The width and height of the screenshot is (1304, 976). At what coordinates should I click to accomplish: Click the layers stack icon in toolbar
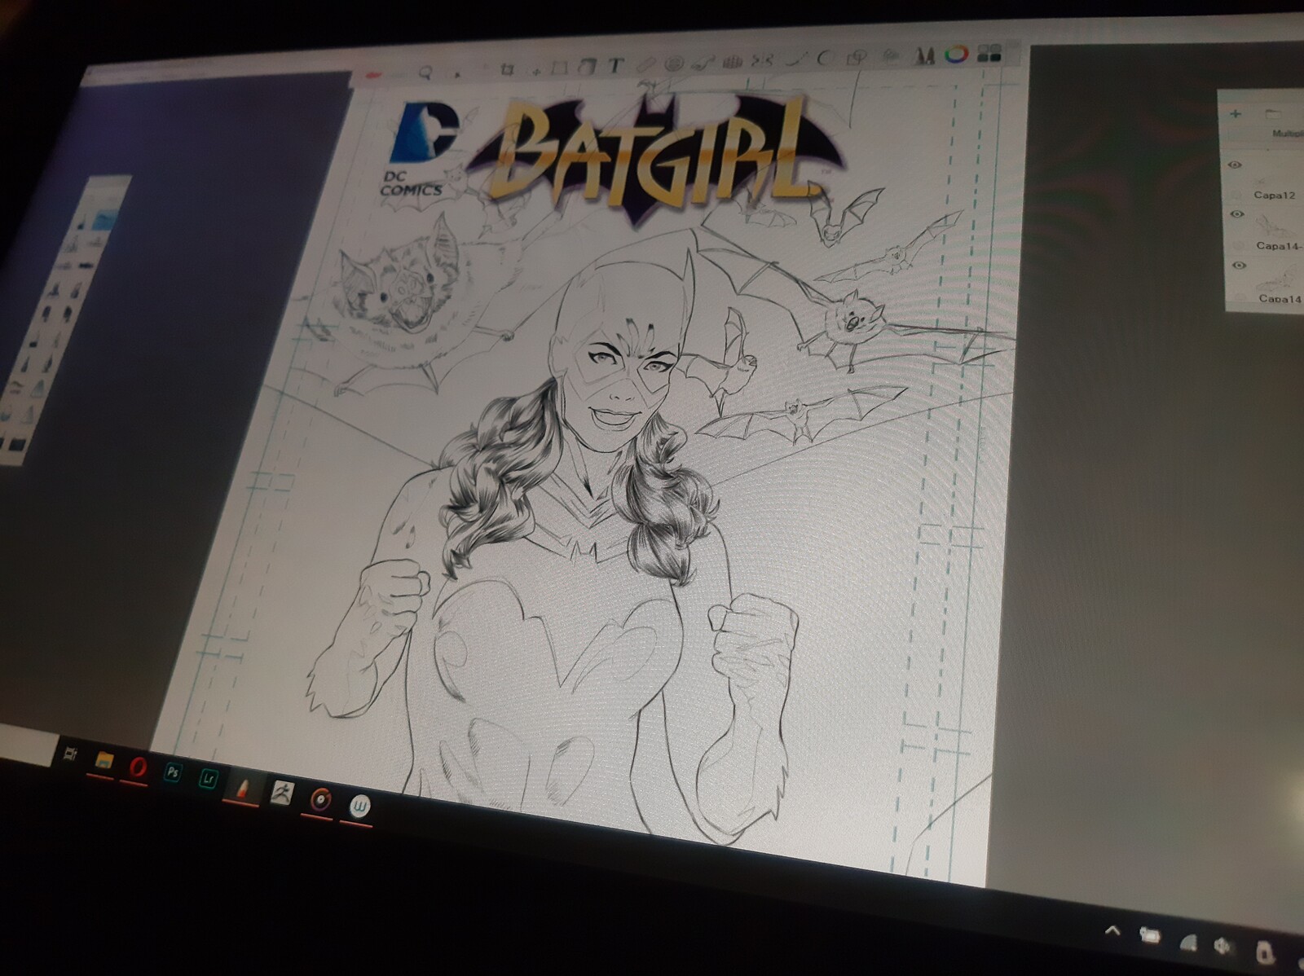(x=892, y=56)
